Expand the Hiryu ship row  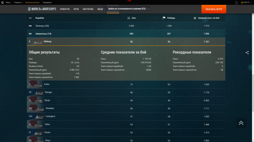126,139
